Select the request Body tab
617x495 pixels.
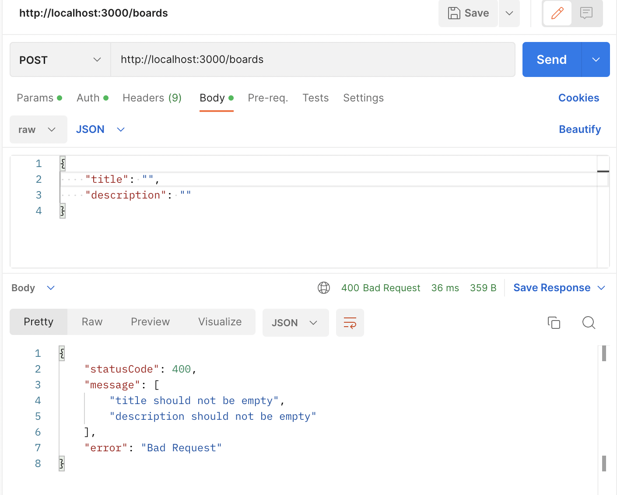point(217,98)
